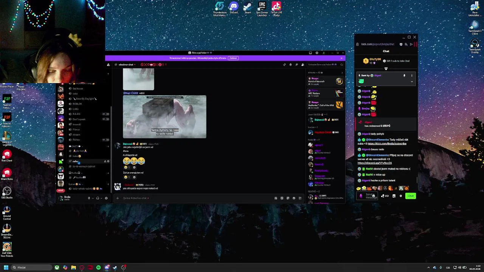Add a channel in CHATY category

point(108,146)
